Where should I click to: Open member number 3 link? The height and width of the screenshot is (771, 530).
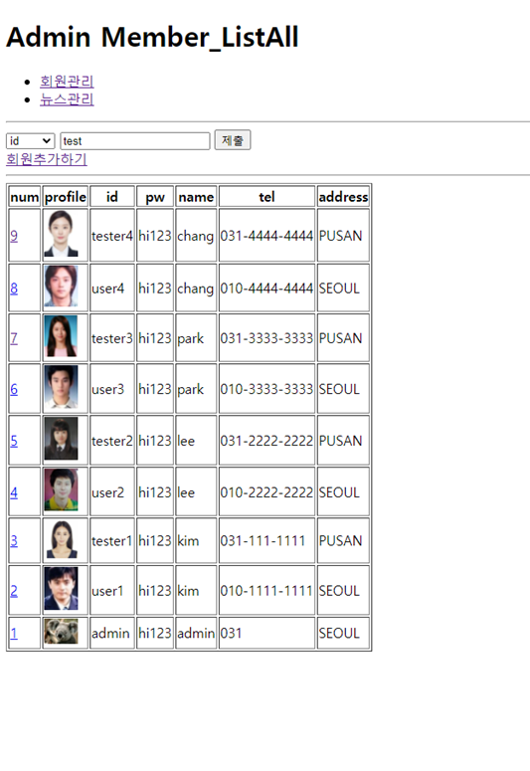(14, 541)
